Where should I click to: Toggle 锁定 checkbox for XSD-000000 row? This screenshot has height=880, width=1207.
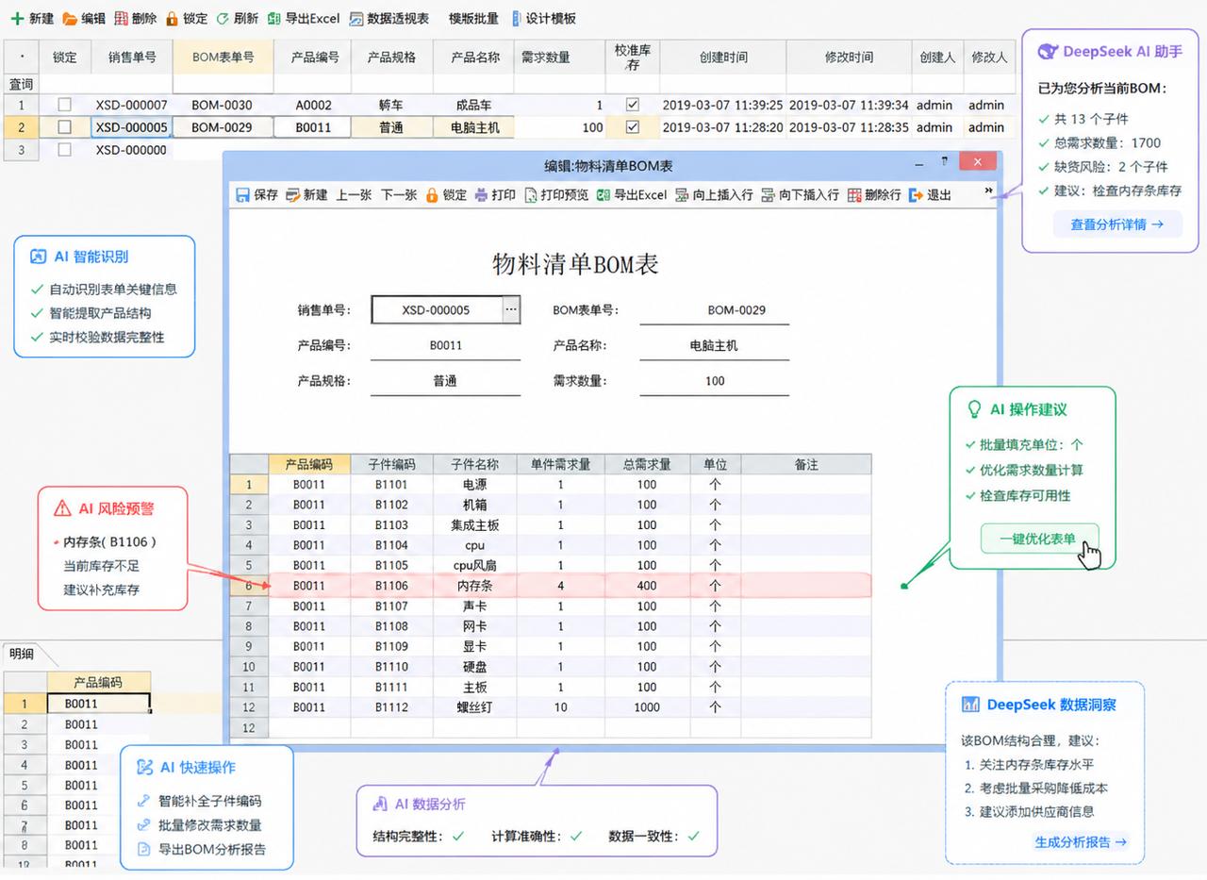tap(64, 149)
